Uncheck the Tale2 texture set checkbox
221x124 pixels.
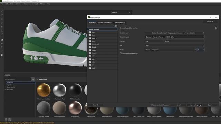coord(90,68)
